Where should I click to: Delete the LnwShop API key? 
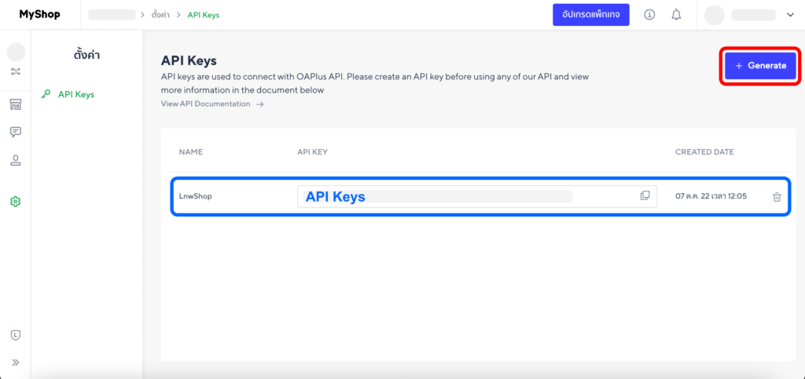pyautogui.click(x=777, y=197)
